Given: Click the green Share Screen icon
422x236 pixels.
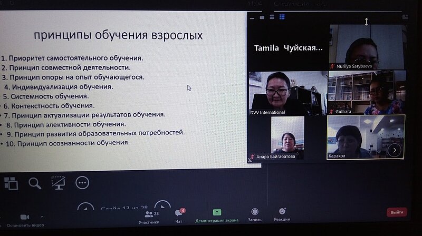Looking at the screenshot, I should click(x=217, y=212).
